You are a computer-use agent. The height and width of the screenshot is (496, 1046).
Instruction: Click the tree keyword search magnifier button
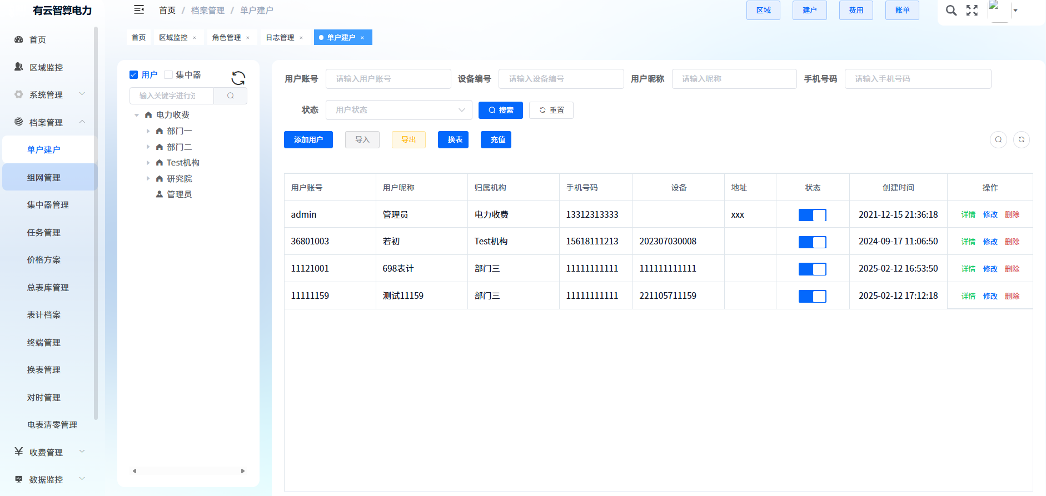pos(230,96)
